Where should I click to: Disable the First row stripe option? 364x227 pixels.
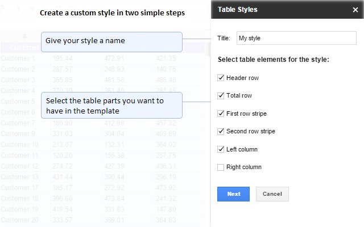[x=221, y=113]
